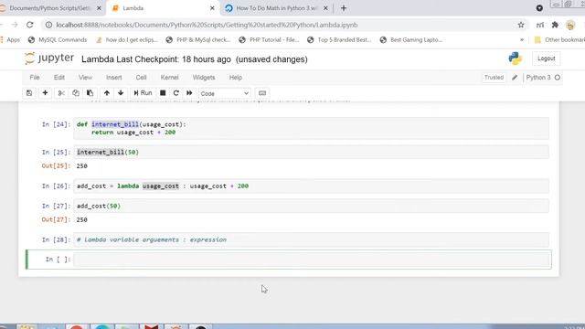Click the Python 3 kernel idle circle
Image resolution: width=585 pixels, height=329 pixels.
coord(558,77)
